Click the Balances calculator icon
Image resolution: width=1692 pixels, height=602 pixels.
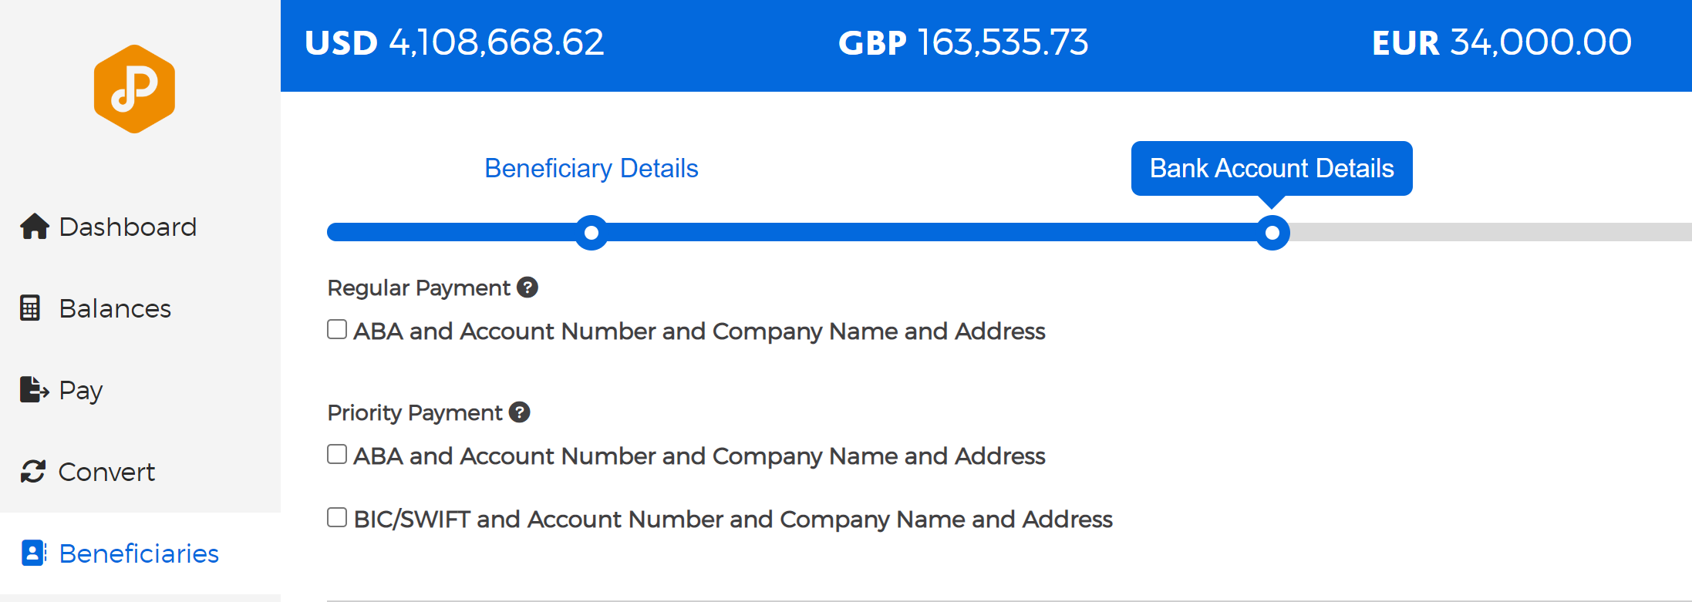tap(30, 308)
